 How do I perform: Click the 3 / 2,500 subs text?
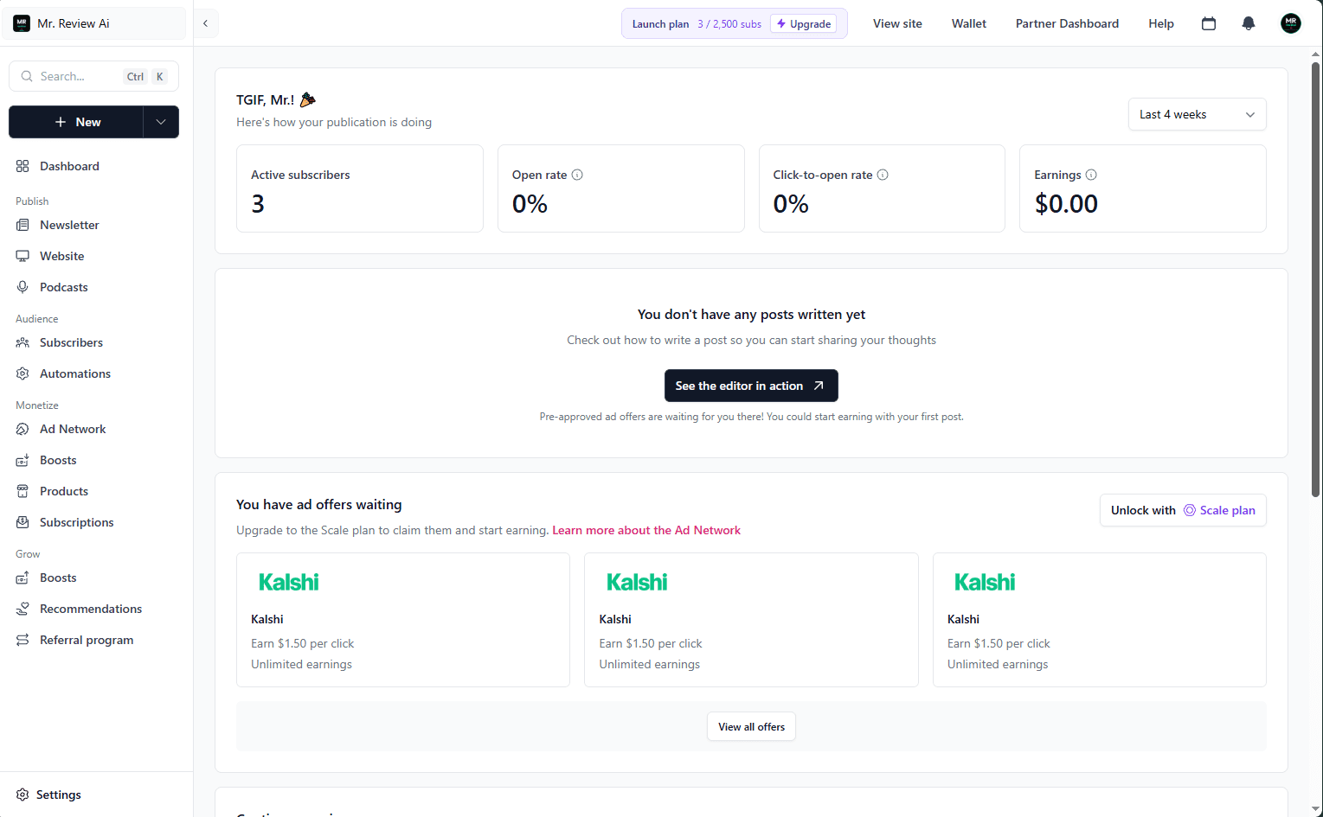[729, 24]
